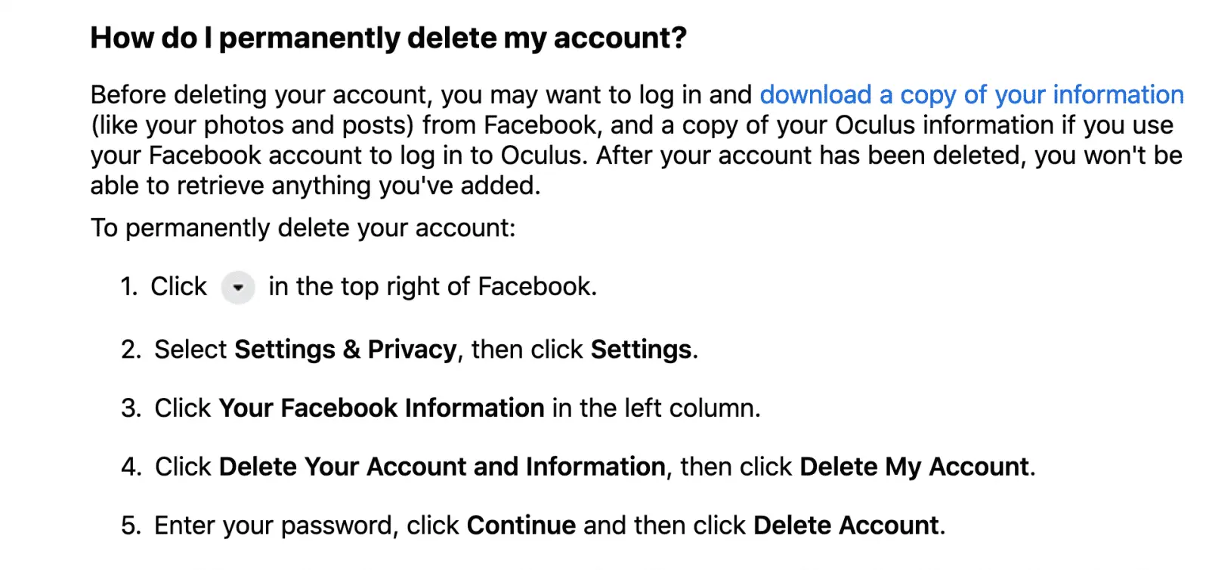Image resolution: width=1209 pixels, height=570 pixels.
Task: Click the 'To permanently delete your account:' line
Action: [x=303, y=228]
